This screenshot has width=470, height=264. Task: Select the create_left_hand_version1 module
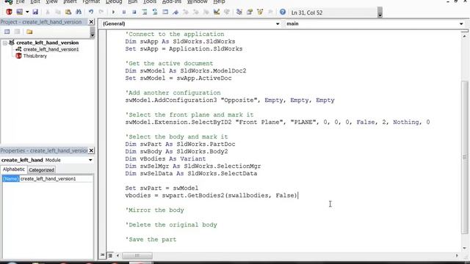tap(51, 49)
